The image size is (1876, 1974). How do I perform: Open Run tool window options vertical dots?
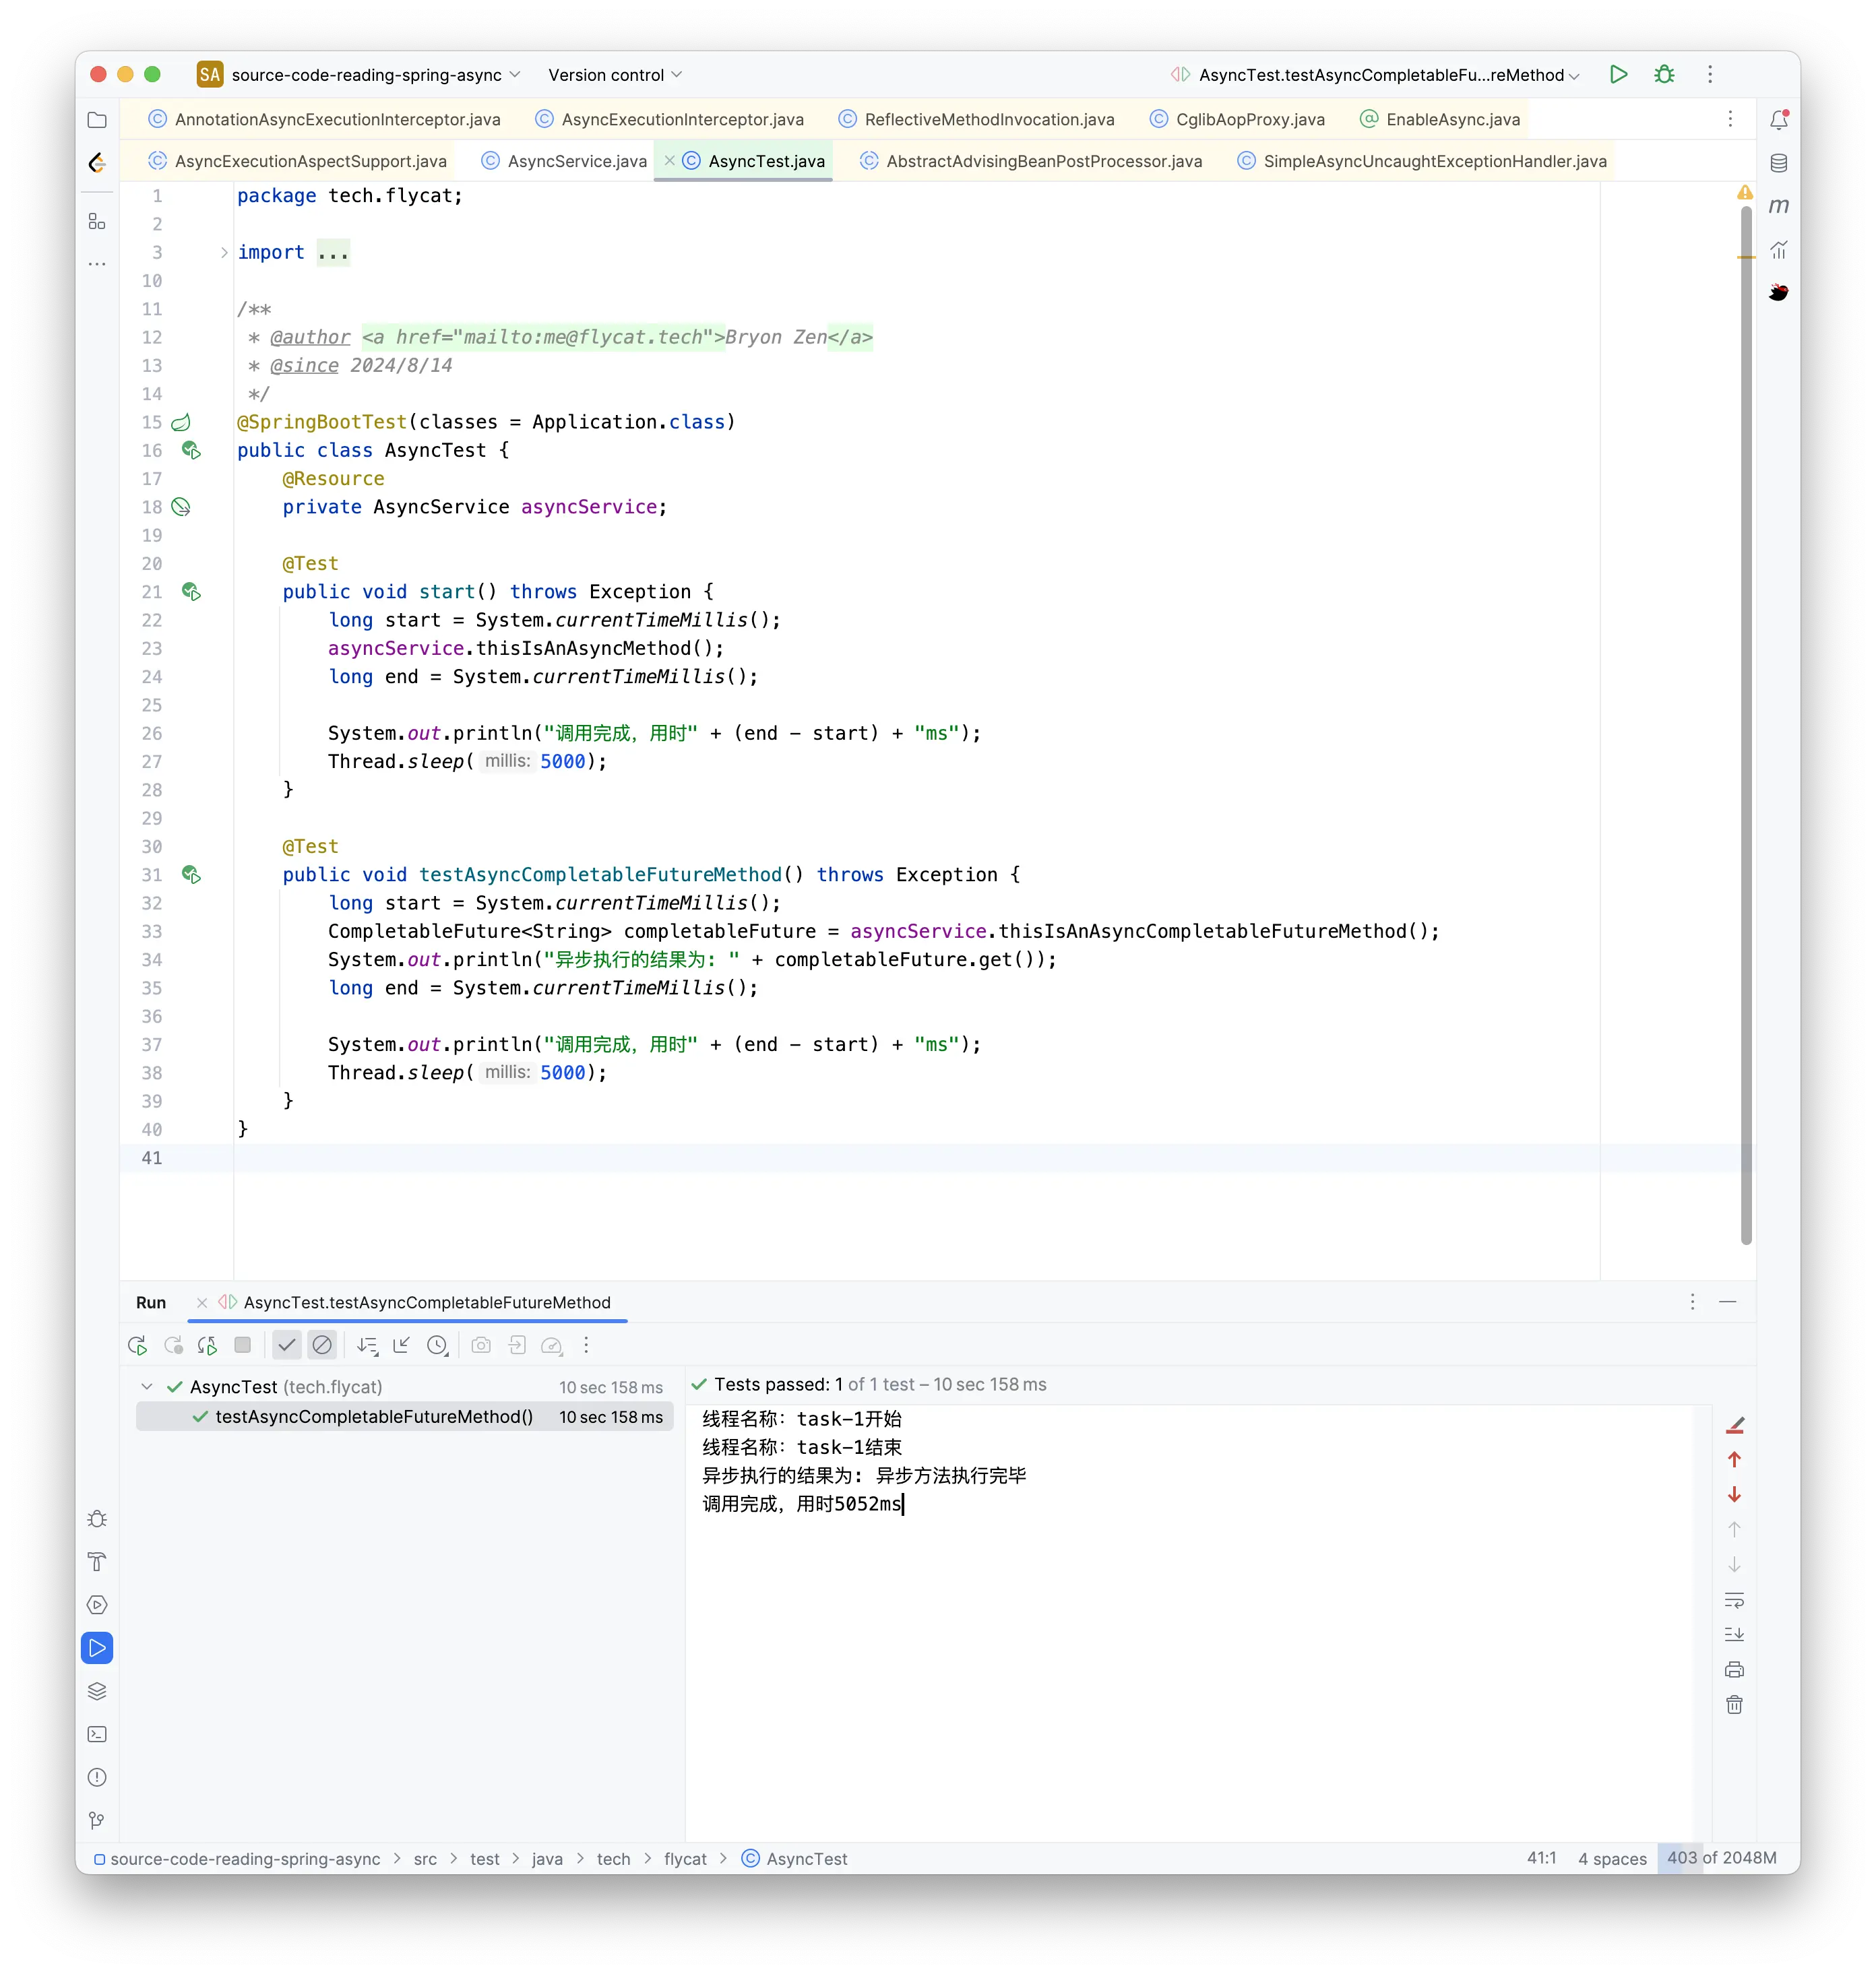coord(1692,1302)
